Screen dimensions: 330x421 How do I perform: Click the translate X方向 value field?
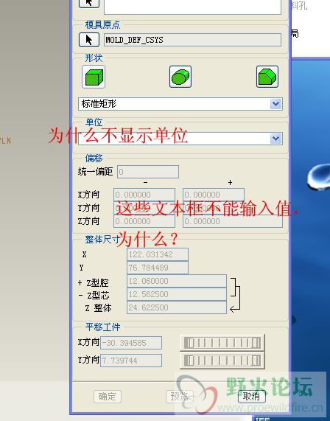131,343
